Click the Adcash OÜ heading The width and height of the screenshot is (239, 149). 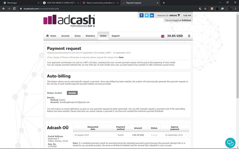57,128
